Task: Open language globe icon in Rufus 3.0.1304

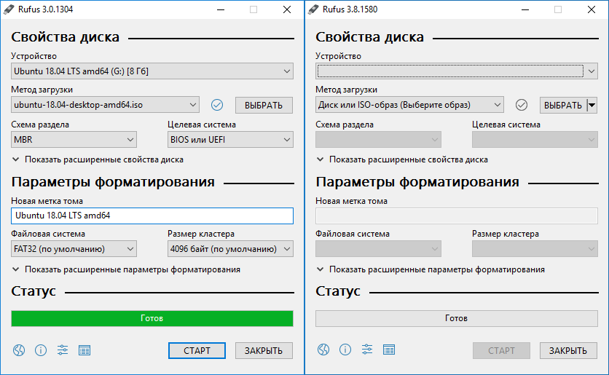Action: tap(19, 350)
